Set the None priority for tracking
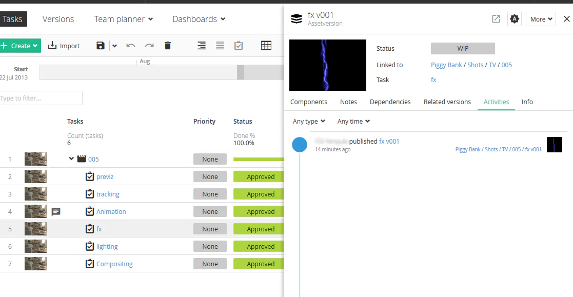This screenshot has width=573, height=297. tap(210, 194)
